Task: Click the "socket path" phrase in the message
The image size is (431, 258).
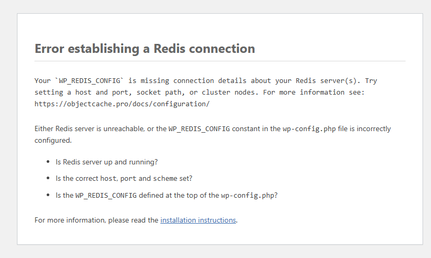Action: 158,93
